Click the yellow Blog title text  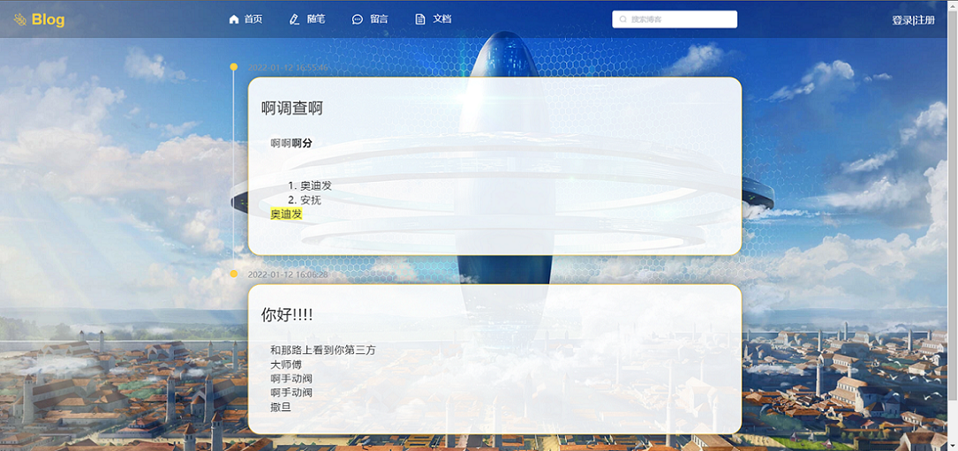click(48, 19)
